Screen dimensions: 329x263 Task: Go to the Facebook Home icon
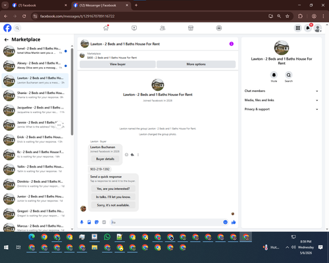coord(106,28)
